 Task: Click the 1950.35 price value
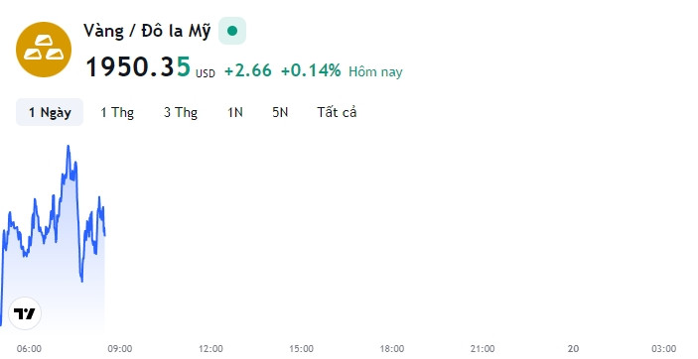point(138,67)
